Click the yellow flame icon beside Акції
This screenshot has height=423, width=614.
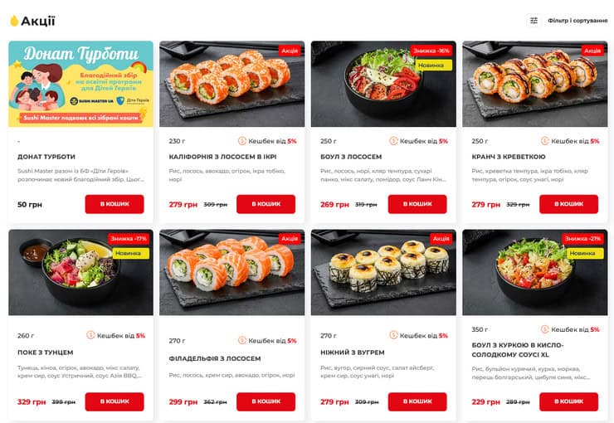(14, 21)
